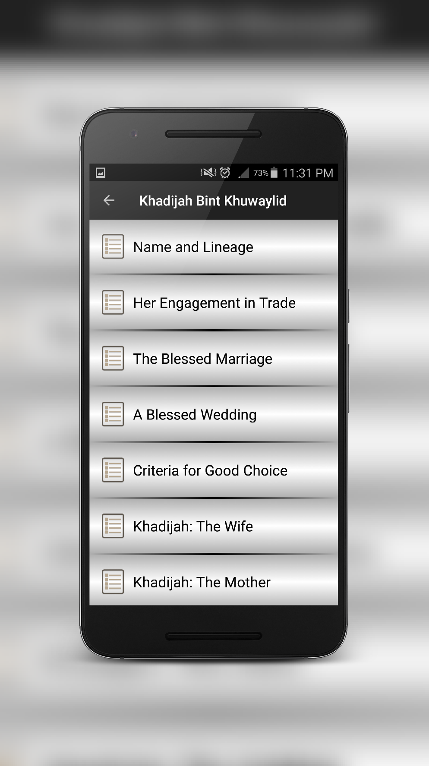This screenshot has width=429, height=766.
Task: Open Khadijah: The Wife chapter
Action: (193, 526)
